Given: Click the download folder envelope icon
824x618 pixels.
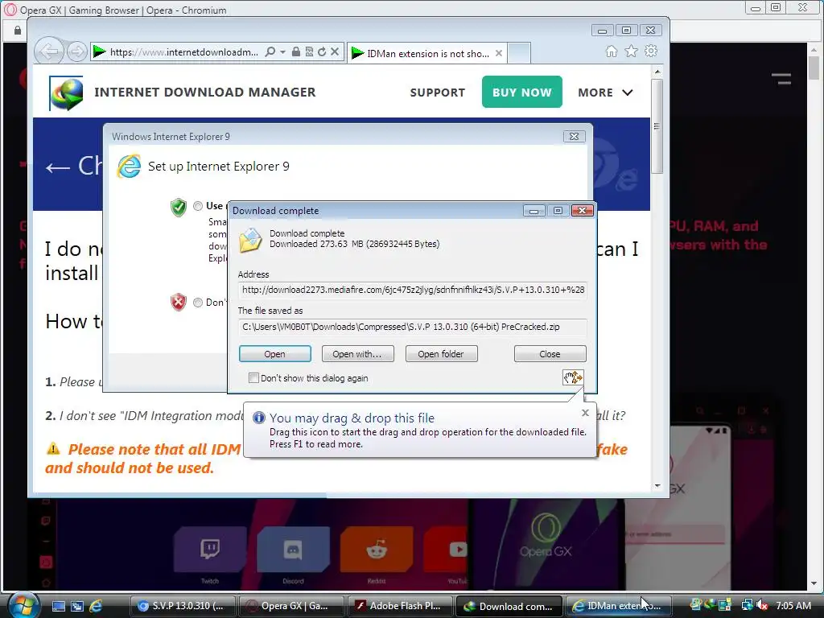Looking at the screenshot, I should pos(251,241).
